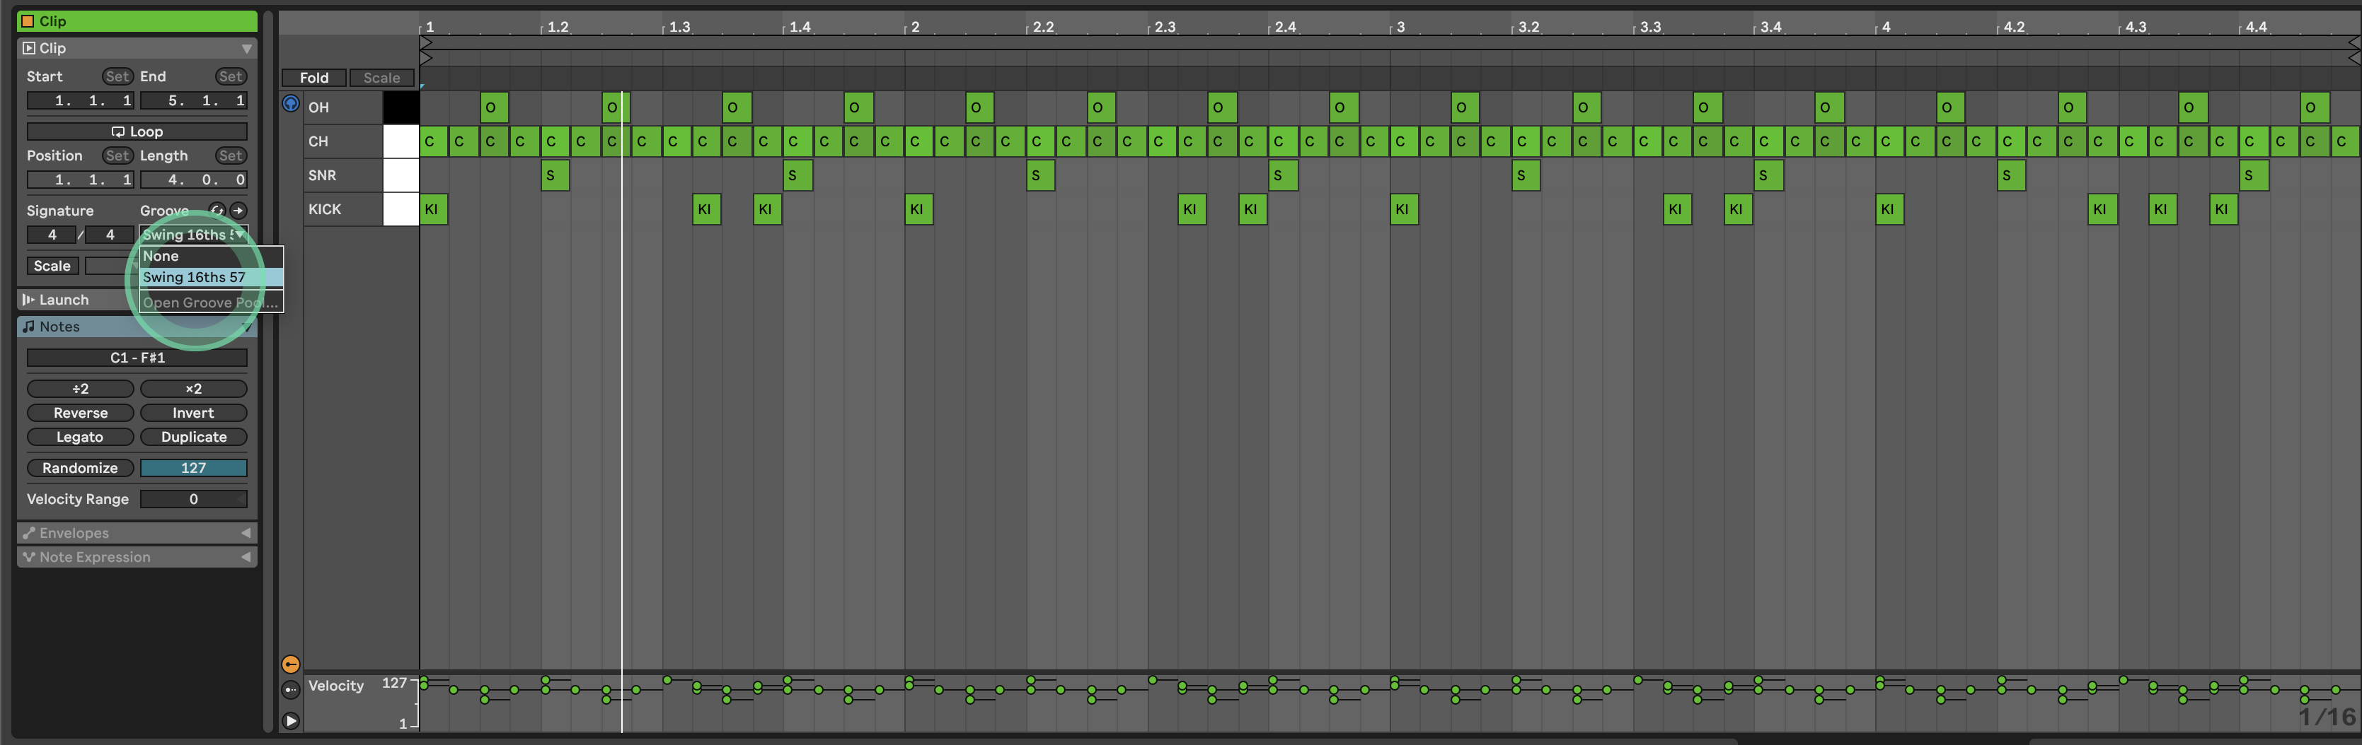Click the C1 - F#1 pitch range field

(137, 358)
